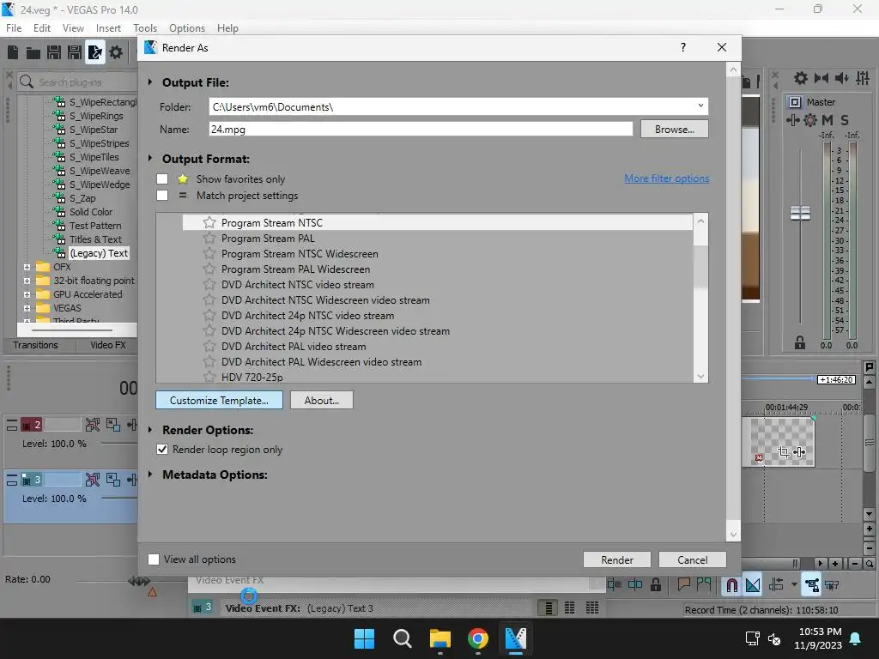Expand the 32-bit floating point folder
Image resolution: width=879 pixels, height=659 pixels.
click(27, 281)
